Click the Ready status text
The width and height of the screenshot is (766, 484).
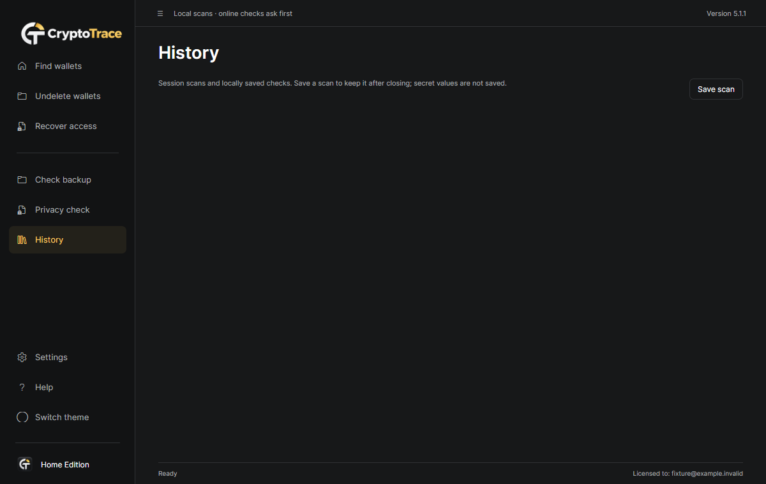pyautogui.click(x=168, y=474)
